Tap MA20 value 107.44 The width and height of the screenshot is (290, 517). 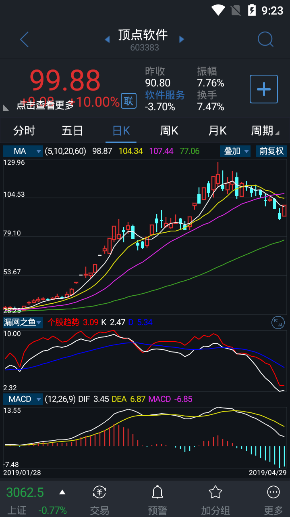tap(161, 151)
